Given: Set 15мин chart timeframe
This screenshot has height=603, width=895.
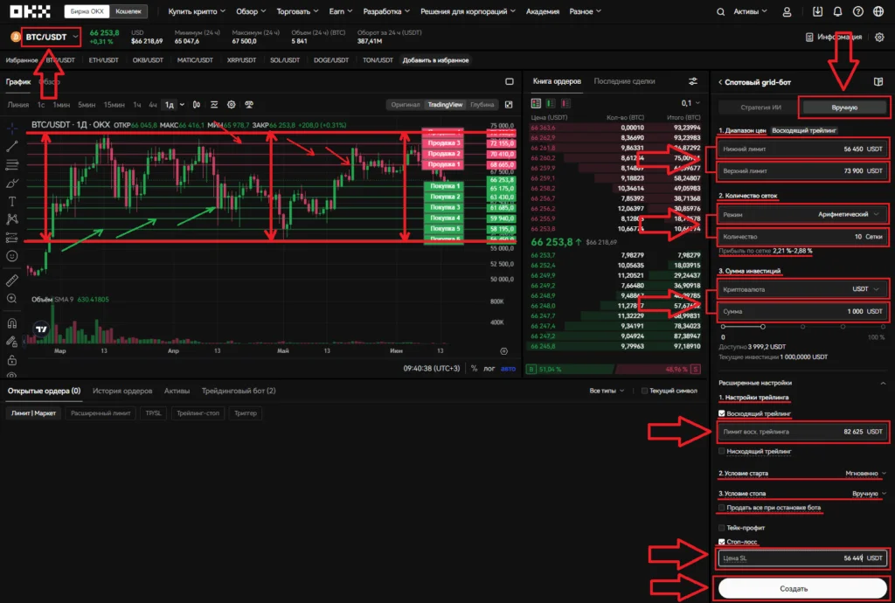Looking at the screenshot, I should click(114, 104).
